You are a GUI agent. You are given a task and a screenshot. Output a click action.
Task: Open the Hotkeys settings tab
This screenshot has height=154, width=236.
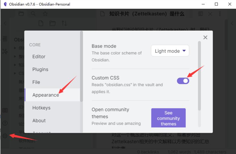(x=41, y=108)
